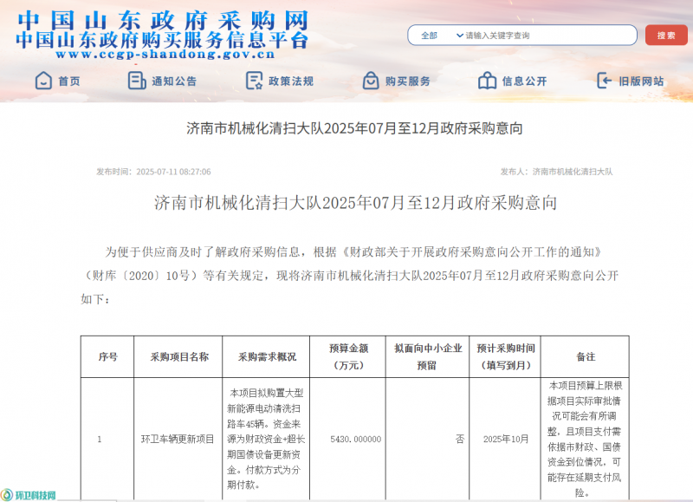This screenshot has height=502, width=693.
Task: Click the policy icon beside 政策法规
Action: click(254, 81)
